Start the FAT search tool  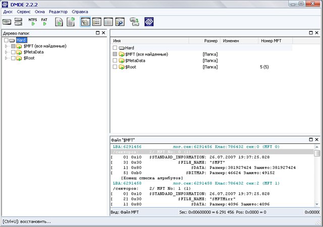[44, 22]
